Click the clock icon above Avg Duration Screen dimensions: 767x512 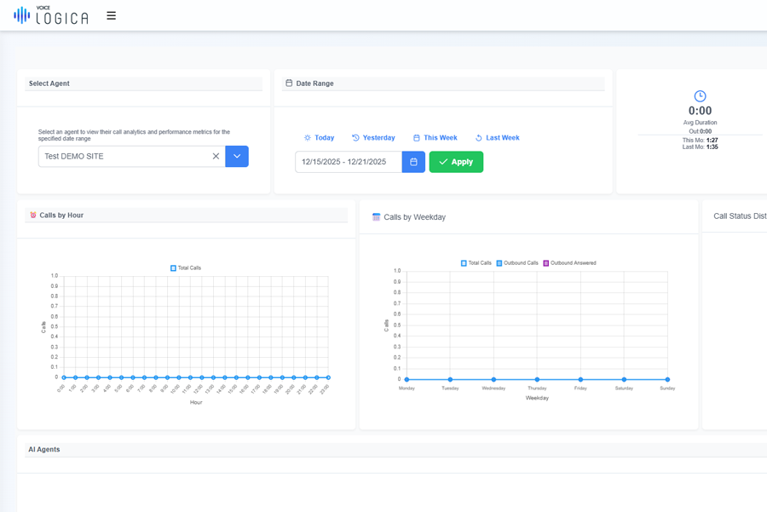click(x=700, y=96)
